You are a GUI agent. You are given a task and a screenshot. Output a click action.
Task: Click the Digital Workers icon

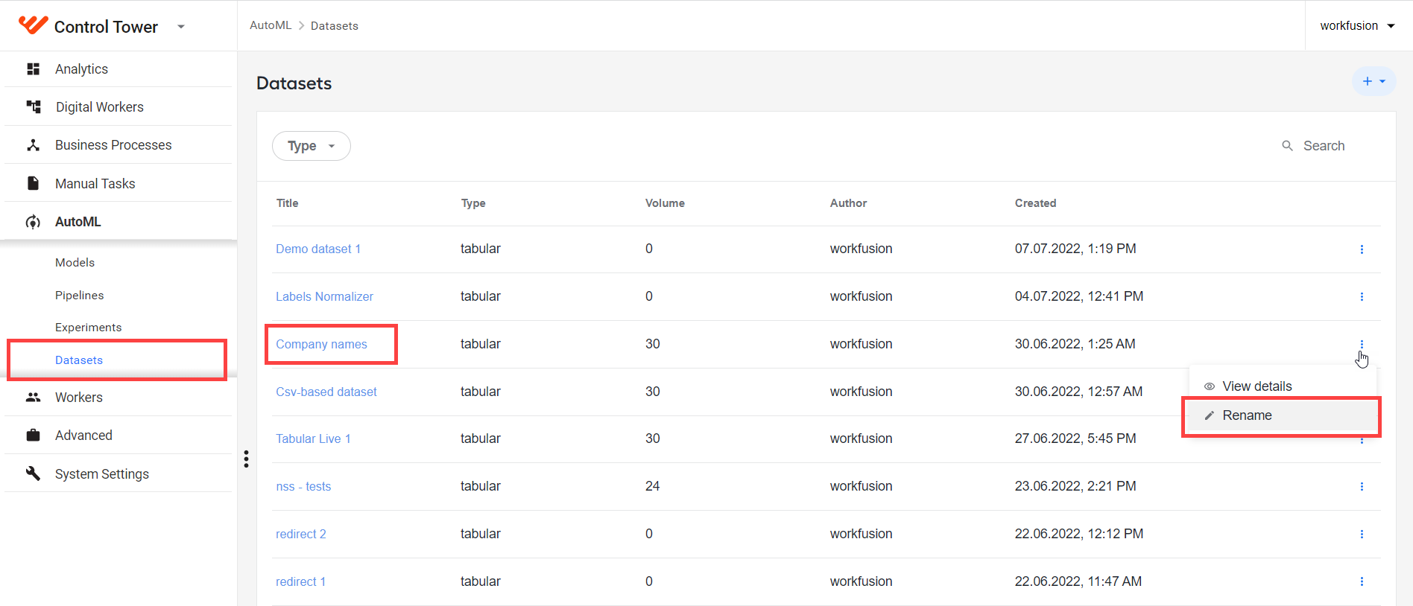(x=33, y=107)
